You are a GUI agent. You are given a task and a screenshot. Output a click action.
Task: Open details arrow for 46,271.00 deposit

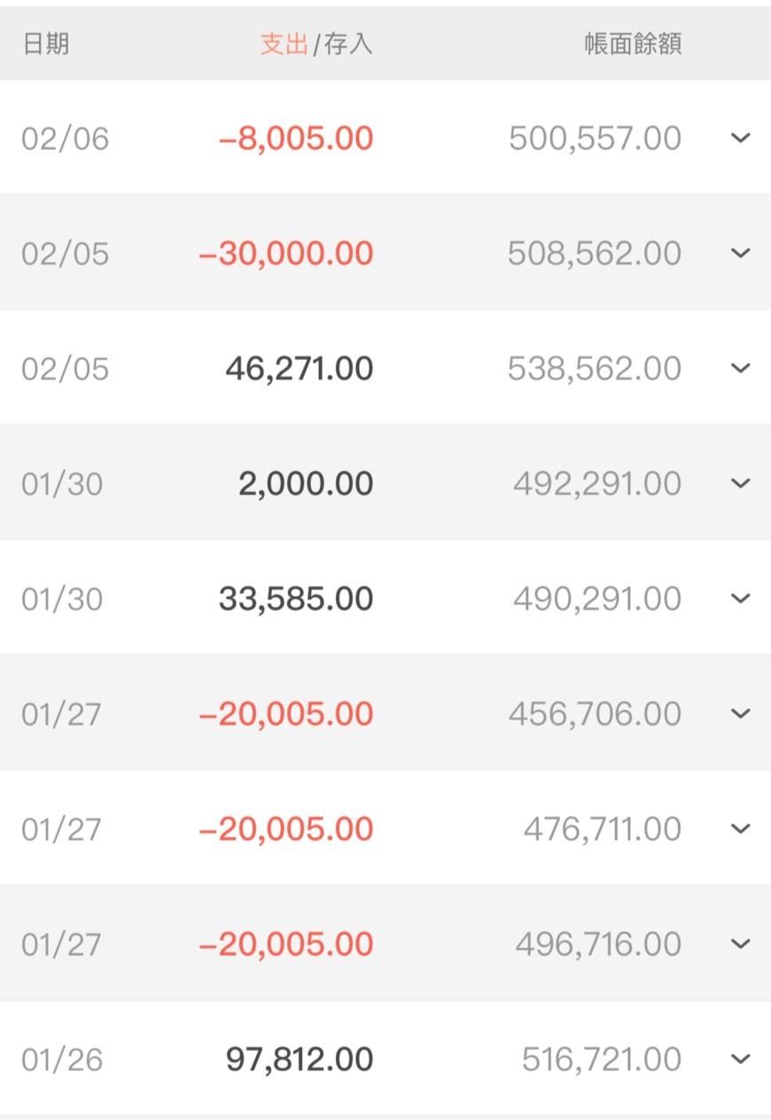point(740,368)
